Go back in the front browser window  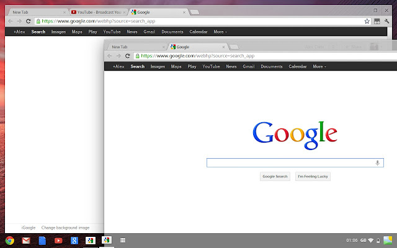pos(109,56)
